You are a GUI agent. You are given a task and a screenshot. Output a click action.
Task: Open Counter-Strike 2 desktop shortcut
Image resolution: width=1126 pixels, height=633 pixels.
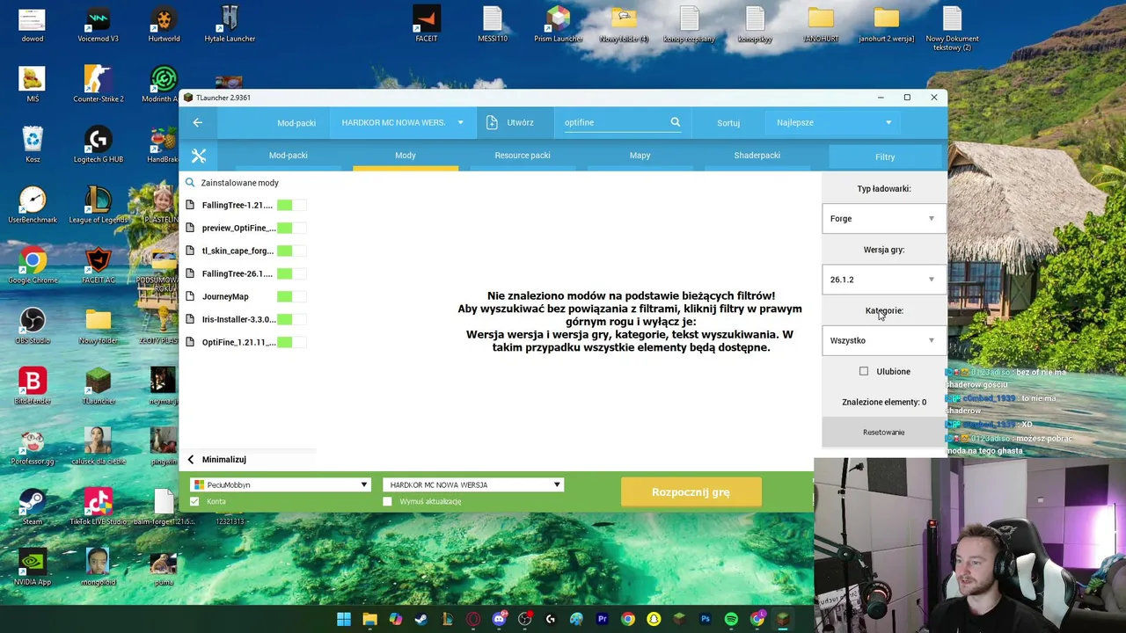click(x=98, y=84)
